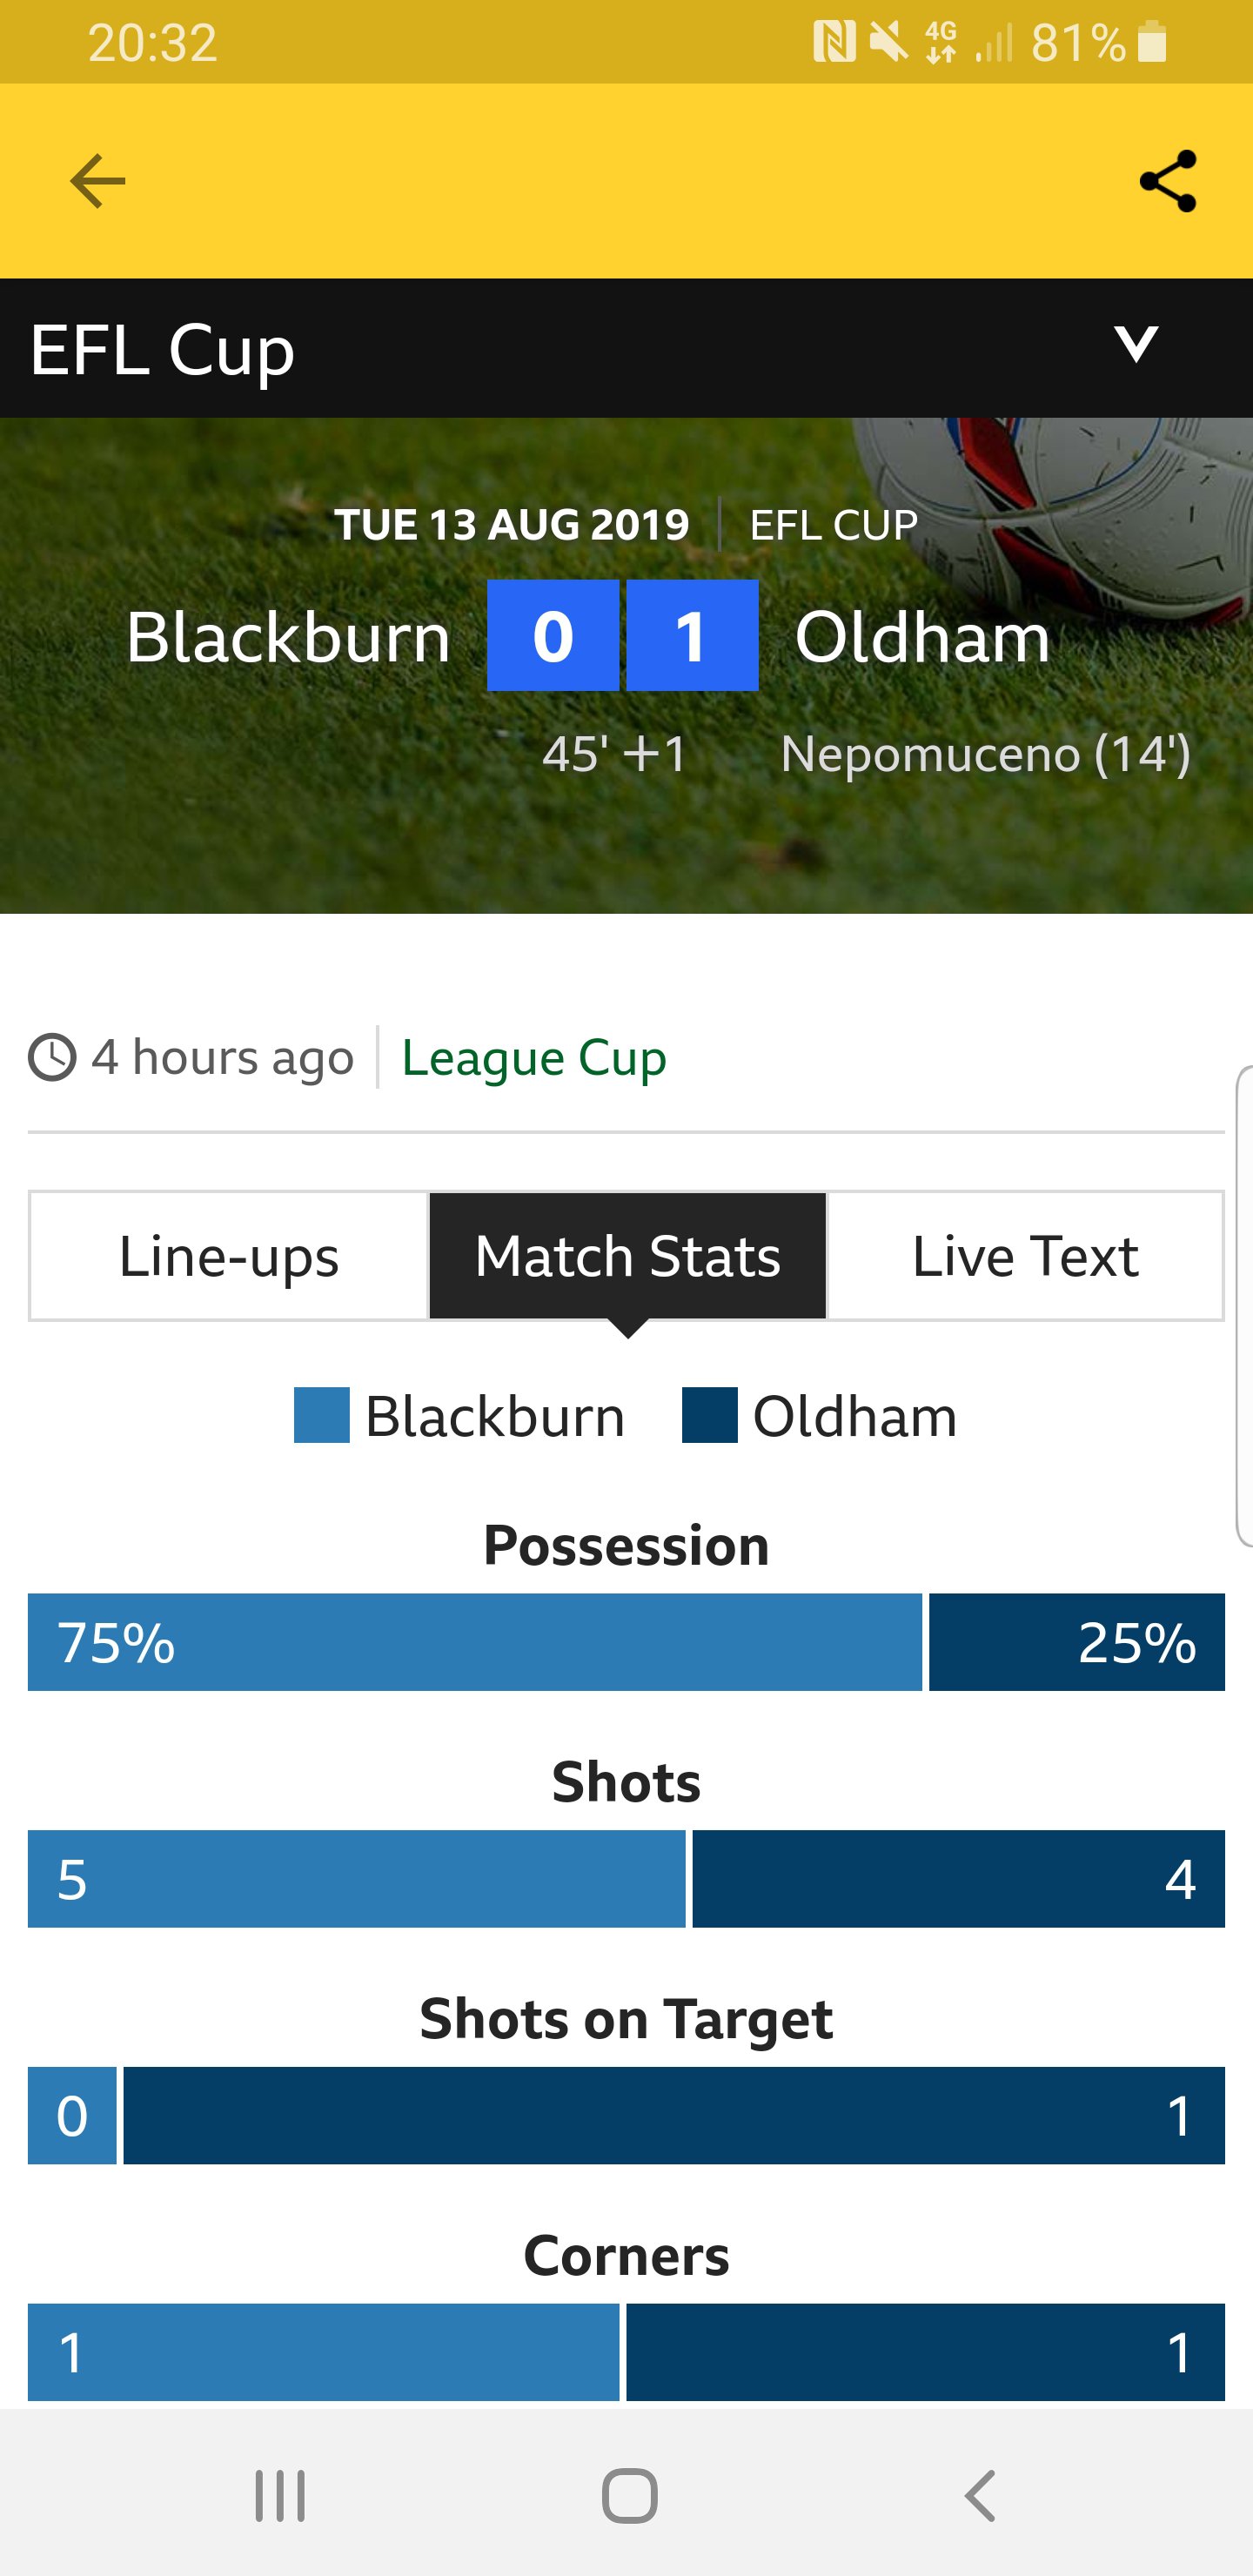This screenshot has width=1253, height=2576.
Task: Open the Live Text tab
Action: 1025,1256
